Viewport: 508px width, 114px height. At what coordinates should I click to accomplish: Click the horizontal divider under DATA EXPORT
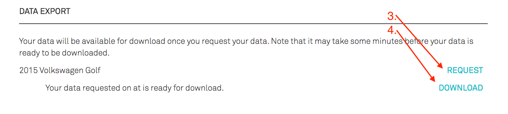(253, 24)
